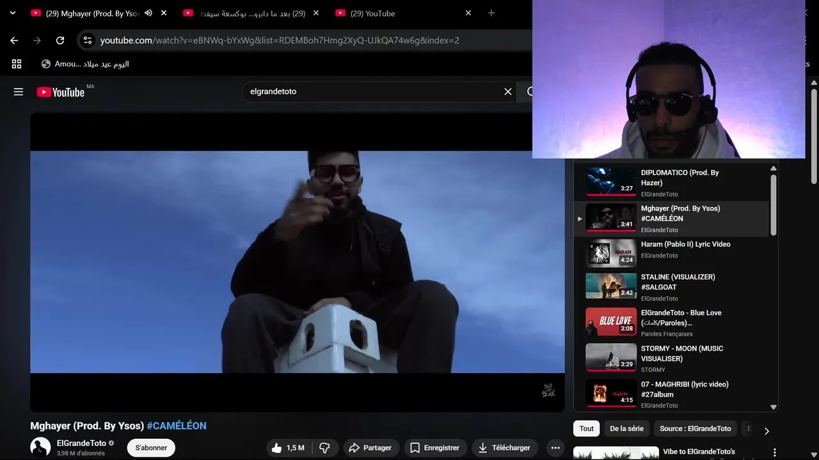Open the #CAMÉLÉON hashtag link
The width and height of the screenshot is (819, 460).
[177, 425]
